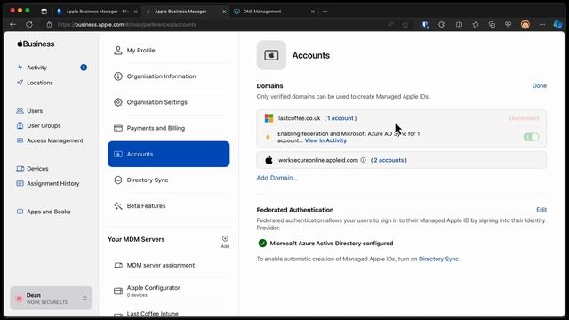This screenshot has height=320, width=569.
Task: Click Disconnect for lastcoffee.co.uk
Action: [524, 118]
